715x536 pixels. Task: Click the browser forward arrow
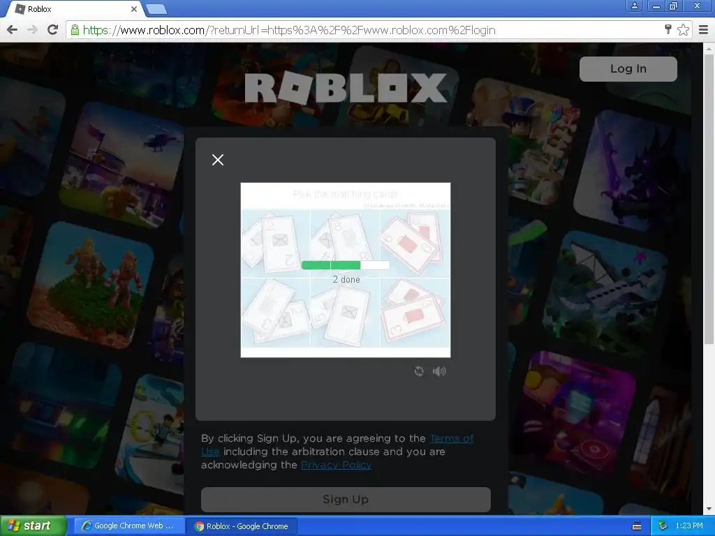(32, 30)
